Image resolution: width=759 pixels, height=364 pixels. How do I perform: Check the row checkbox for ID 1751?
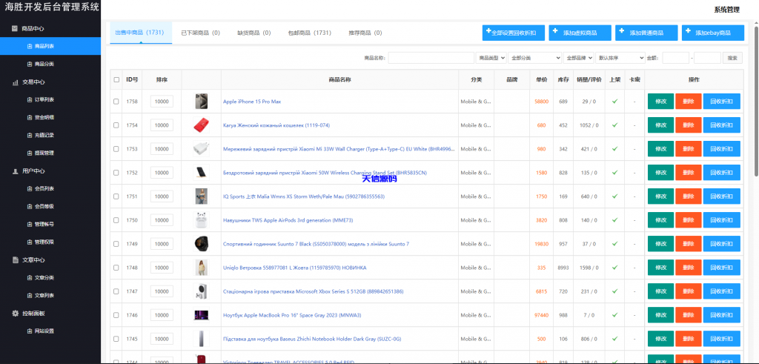[x=116, y=196]
